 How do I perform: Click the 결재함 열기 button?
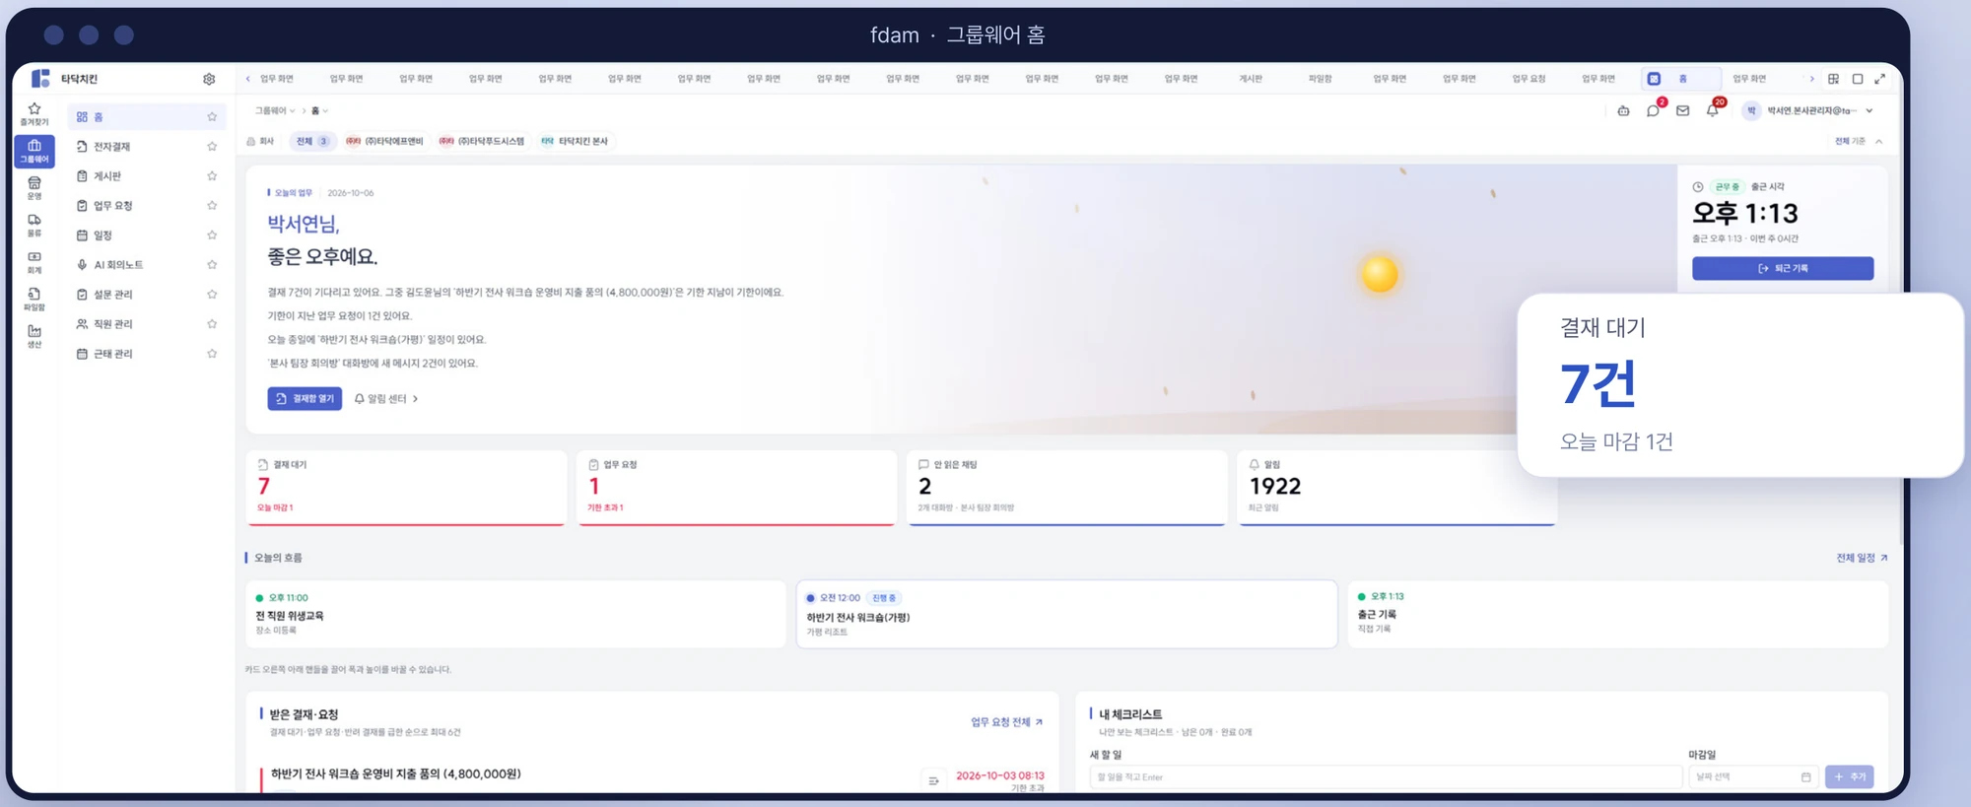(305, 398)
